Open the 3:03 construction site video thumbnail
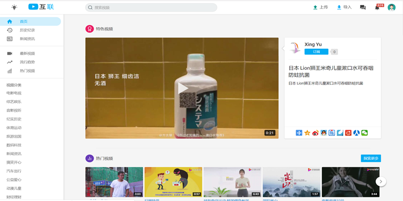 [x=114, y=182]
